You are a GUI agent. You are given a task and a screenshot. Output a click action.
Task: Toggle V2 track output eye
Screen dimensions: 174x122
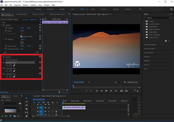click(49, 104)
